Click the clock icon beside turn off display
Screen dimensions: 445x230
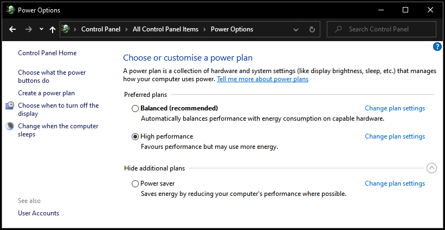(x=10, y=106)
